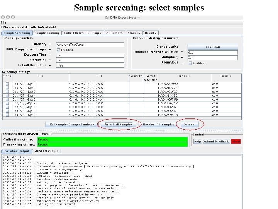Image resolution: width=278 pixels, height=209 pixels.
Task: Select the Dps4 sample name cell
Action: [x=41, y=96]
